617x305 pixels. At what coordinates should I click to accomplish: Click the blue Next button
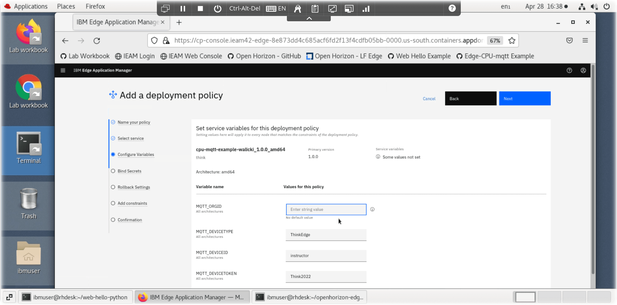click(x=525, y=98)
